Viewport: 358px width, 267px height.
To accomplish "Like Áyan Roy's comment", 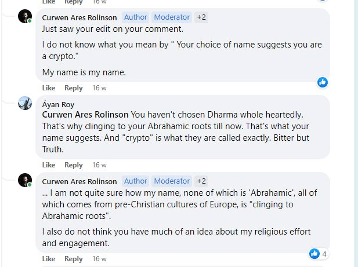I will coord(49,165).
